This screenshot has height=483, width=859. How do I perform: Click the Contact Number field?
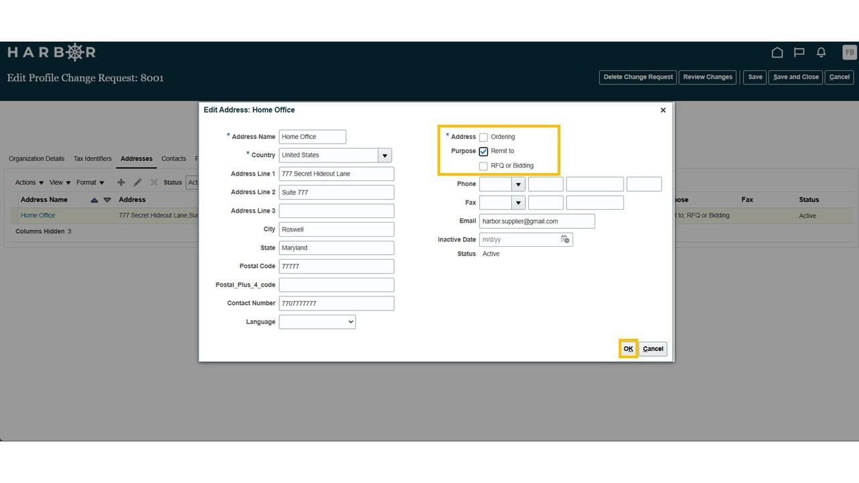[336, 303]
